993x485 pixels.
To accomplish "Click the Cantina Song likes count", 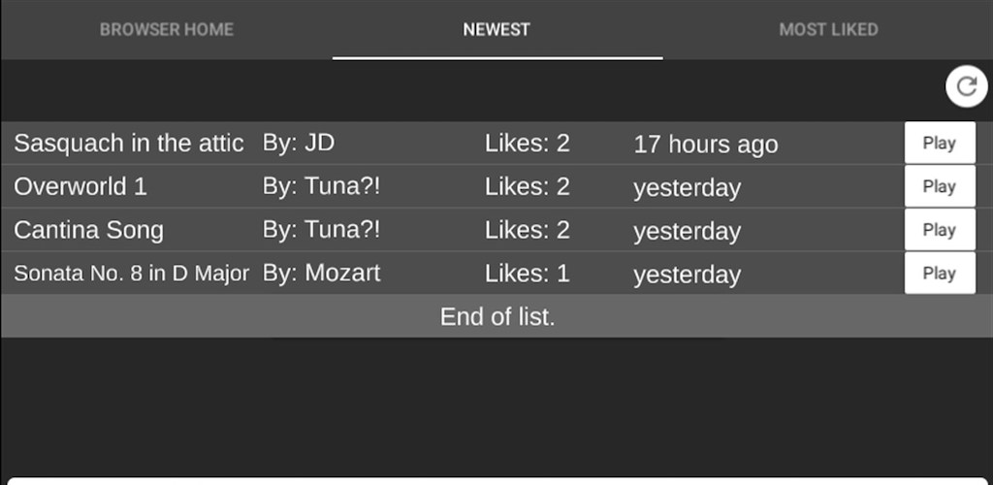I will tap(528, 231).
